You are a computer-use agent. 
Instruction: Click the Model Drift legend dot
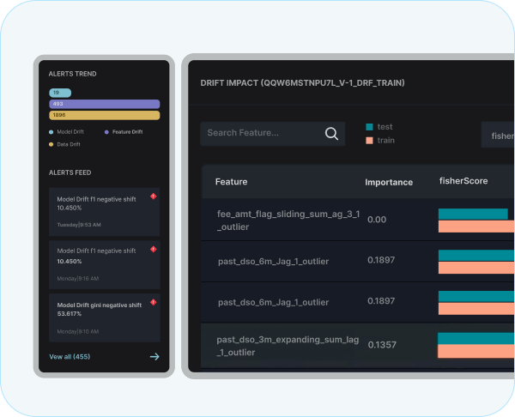(x=51, y=132)
